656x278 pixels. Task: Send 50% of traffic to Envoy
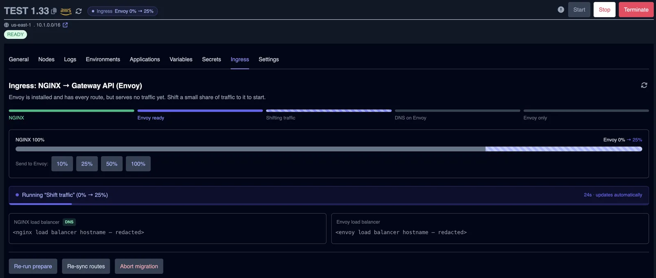[x=112, y=164]
